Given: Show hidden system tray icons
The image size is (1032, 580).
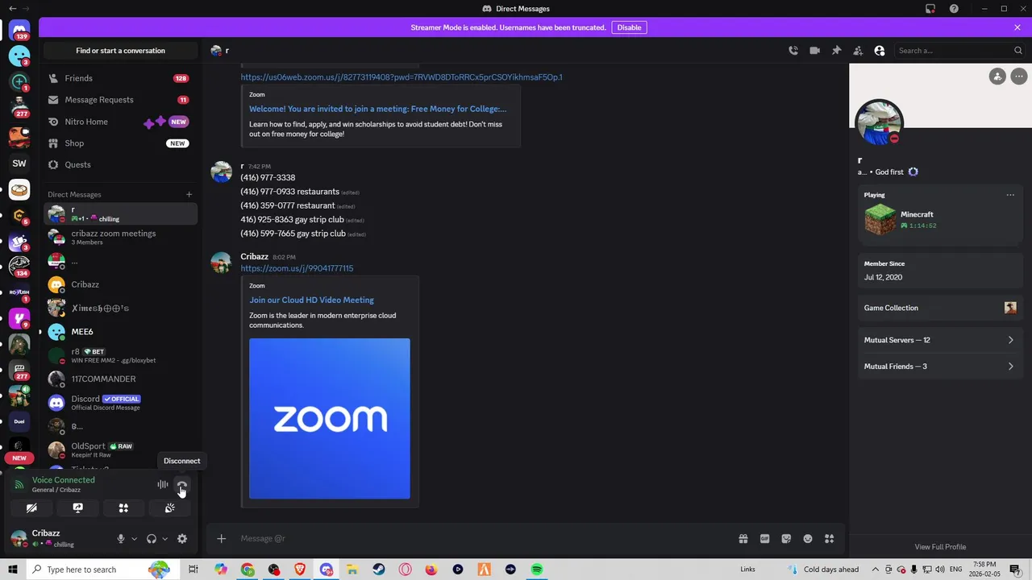Looking at the screenshot, I should [x=876, y=570].
